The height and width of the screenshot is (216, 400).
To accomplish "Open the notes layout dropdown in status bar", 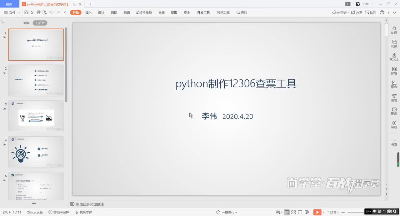I will [x=279, y=212].
